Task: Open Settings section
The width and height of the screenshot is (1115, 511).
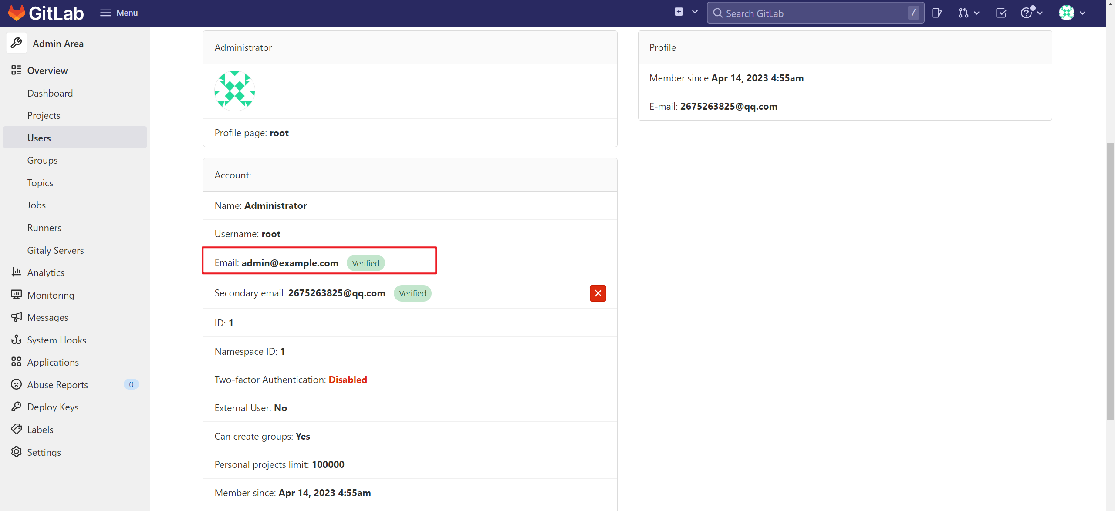Action: tap(44, 452)
